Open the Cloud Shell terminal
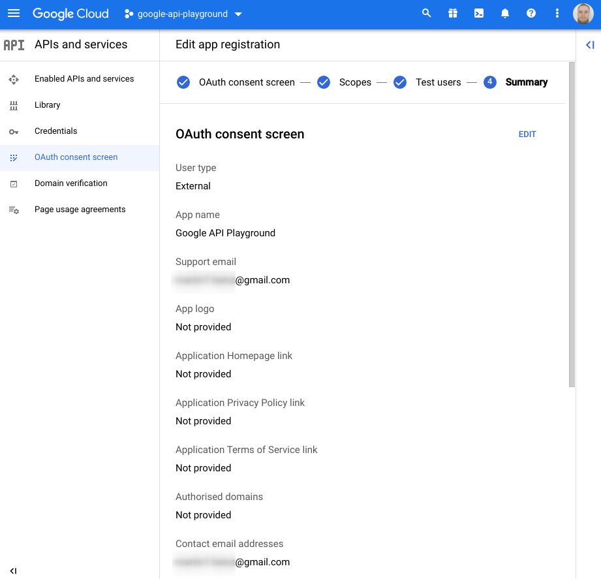Image resolution: width=601 pixels, height=579 pixels. pos(478,13)
